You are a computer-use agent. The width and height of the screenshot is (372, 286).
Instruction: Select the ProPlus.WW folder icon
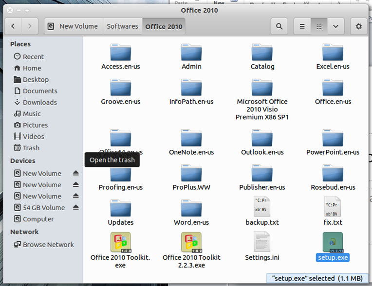point(191,173)
